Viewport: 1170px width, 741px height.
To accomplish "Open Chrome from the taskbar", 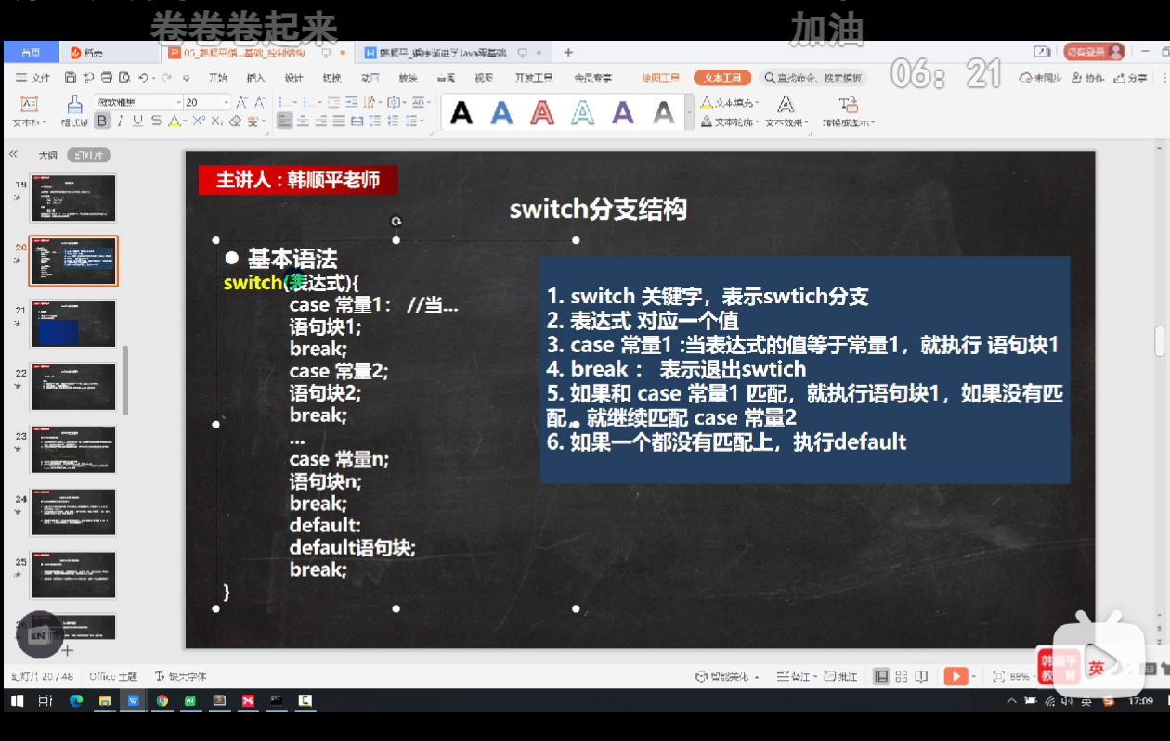I will tap(162, 700).
